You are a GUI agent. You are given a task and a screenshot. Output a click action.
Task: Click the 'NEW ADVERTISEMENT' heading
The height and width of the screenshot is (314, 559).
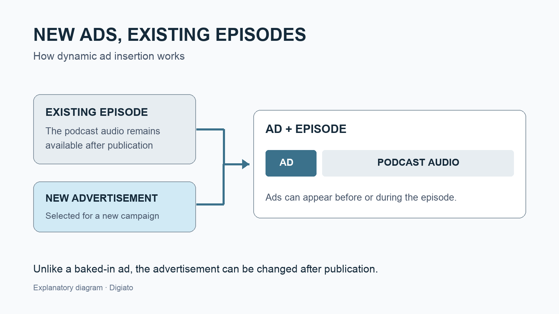coord(102,198)
